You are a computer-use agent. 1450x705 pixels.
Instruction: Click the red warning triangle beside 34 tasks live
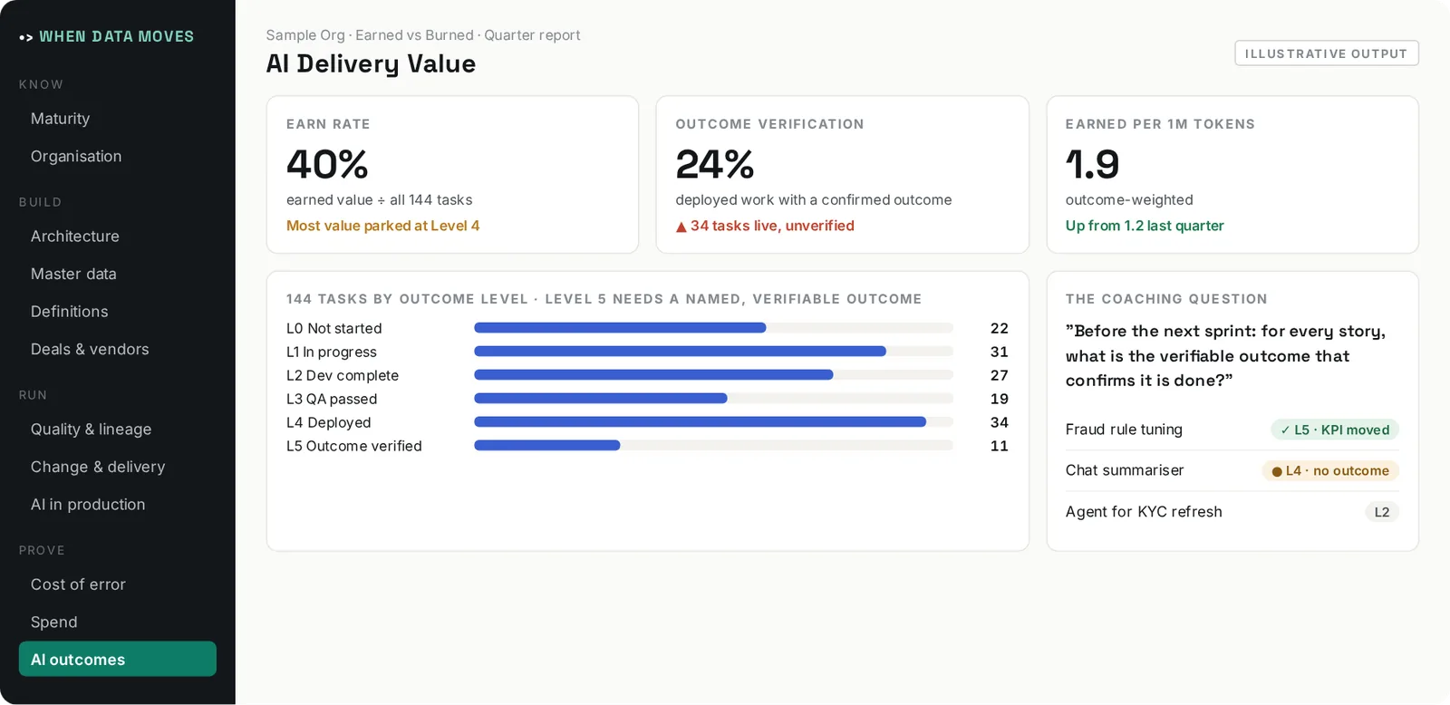(681, 227)
